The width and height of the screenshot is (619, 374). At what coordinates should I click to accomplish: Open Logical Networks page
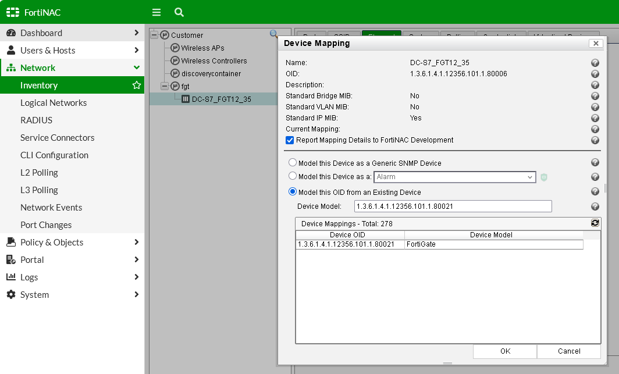(x=54, y=102)
